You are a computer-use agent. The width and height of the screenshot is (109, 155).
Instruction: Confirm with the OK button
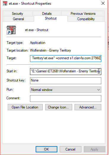[x=46, y=149]
